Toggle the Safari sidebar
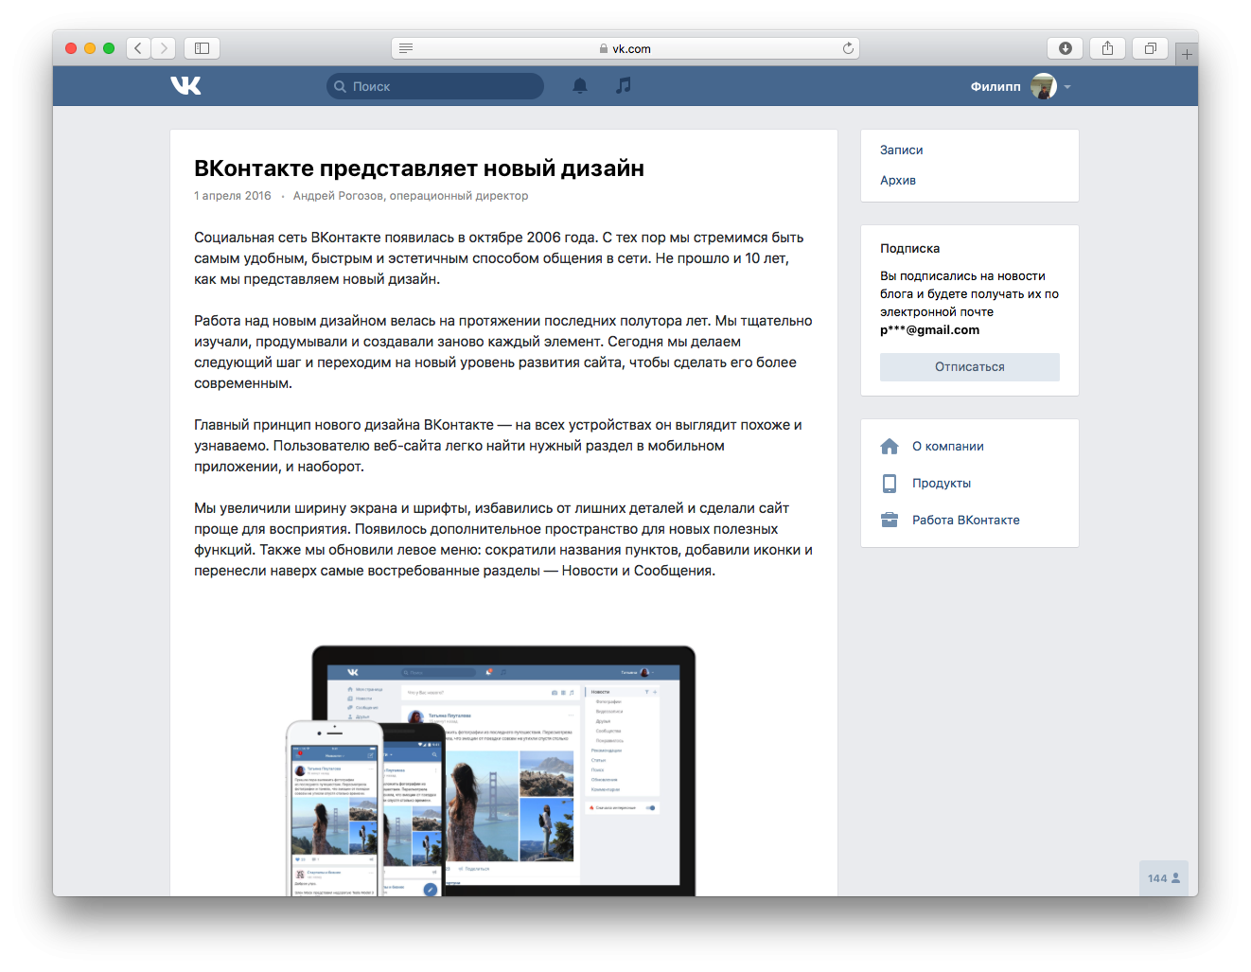Image resolution: width=1251 pixels, height=972 pixels. click(203, 48)
